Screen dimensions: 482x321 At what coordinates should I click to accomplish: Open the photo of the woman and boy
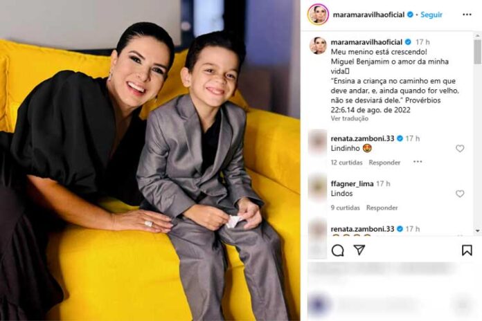(150, 160)
